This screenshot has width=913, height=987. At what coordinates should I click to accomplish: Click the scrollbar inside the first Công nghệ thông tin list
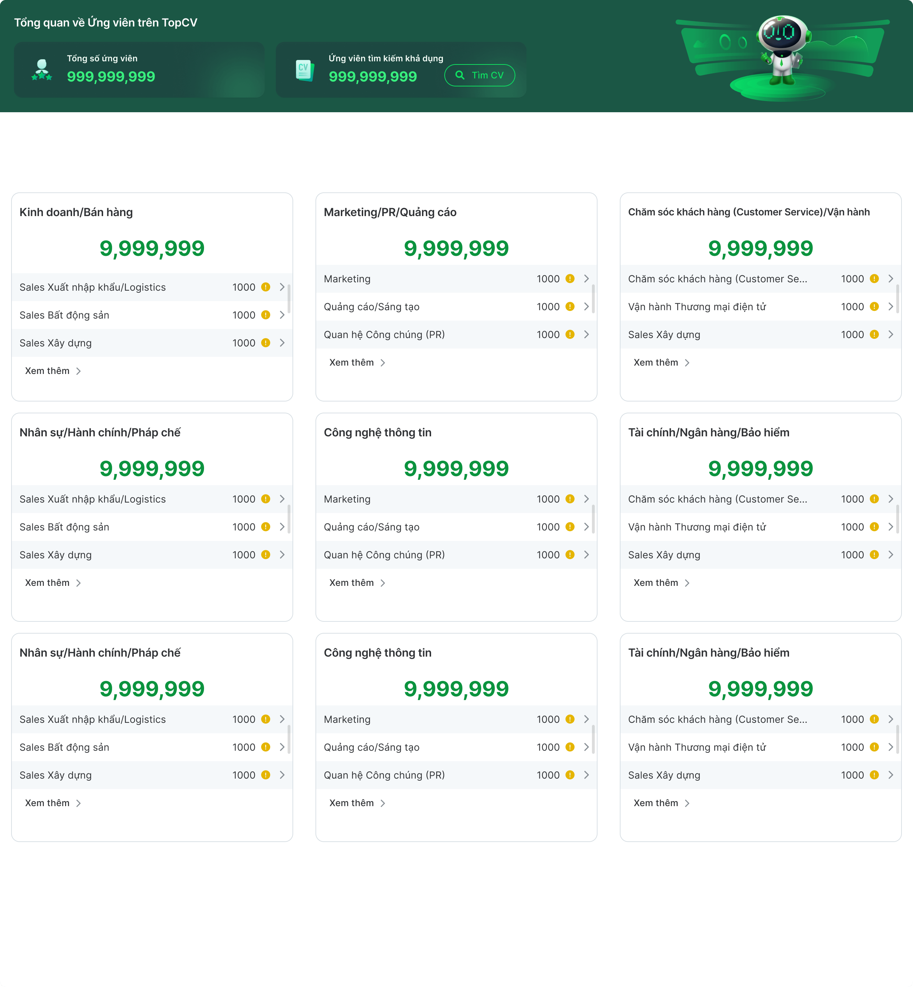click(x=593, y=519)
